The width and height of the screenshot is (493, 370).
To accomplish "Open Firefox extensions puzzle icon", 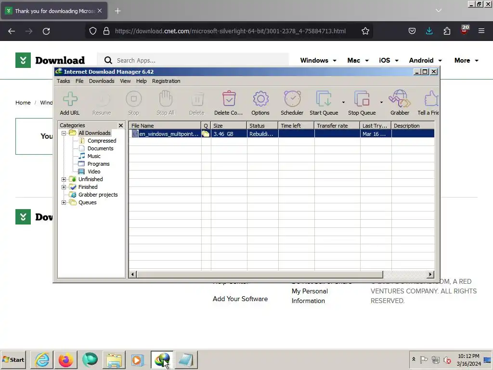I will (x=447, y=31).
